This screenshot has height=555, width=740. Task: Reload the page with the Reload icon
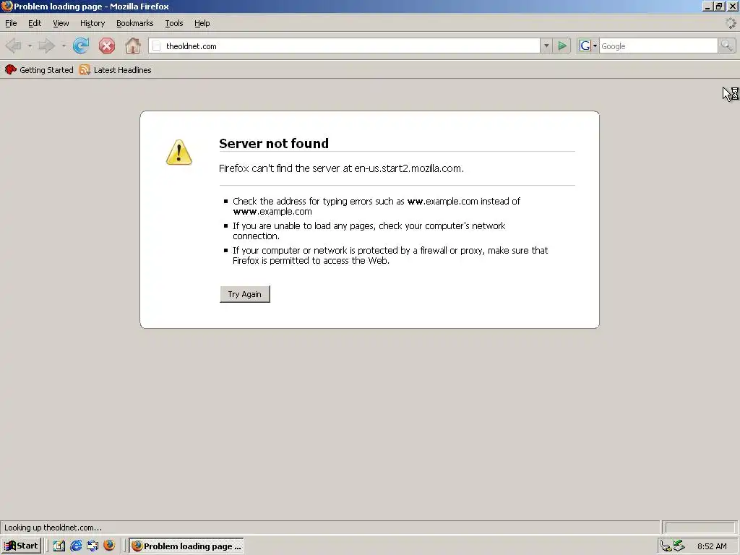81,46
